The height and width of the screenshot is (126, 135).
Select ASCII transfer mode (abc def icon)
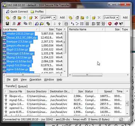(94, 24)
